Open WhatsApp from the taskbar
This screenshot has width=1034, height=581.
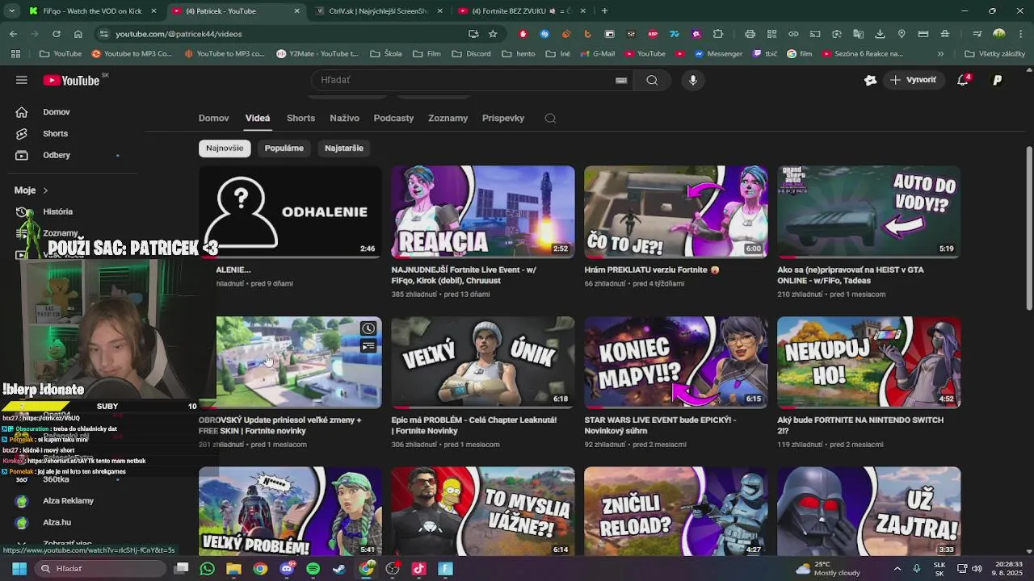click(x=207, y=568)
